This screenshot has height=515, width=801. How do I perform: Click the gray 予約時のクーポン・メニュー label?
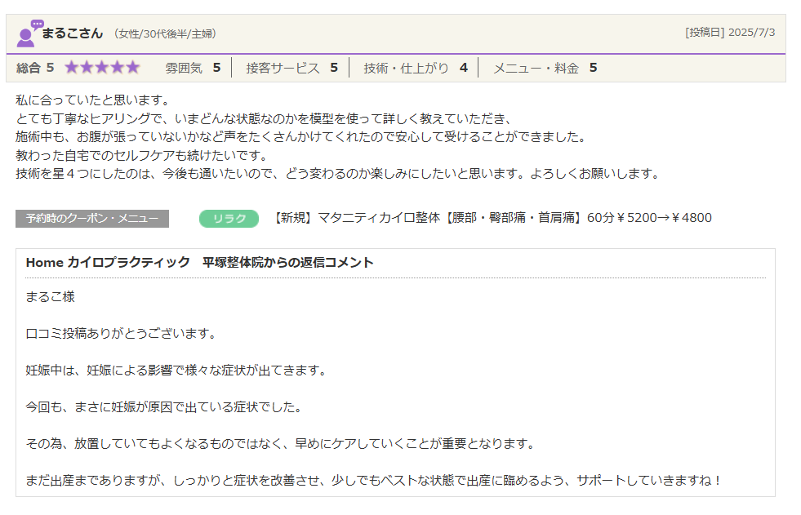point(91,218)
